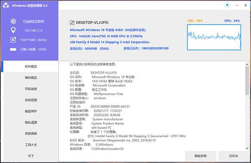Click the 以下是我们获取到的全部参数信息 heading
Screen dimensions: 251x163
[x=93, y=64]
